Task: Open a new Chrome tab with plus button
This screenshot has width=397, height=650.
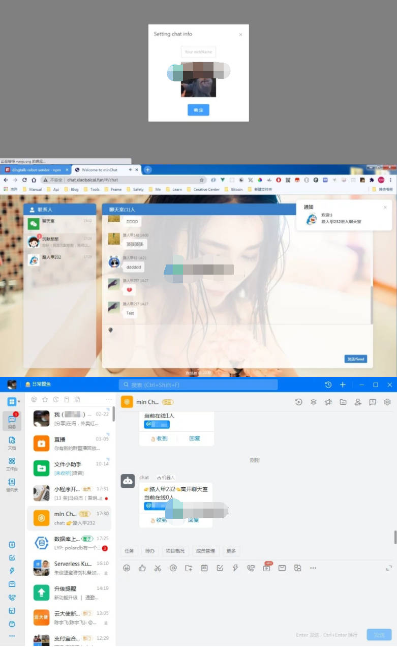Action: (148, 169)
